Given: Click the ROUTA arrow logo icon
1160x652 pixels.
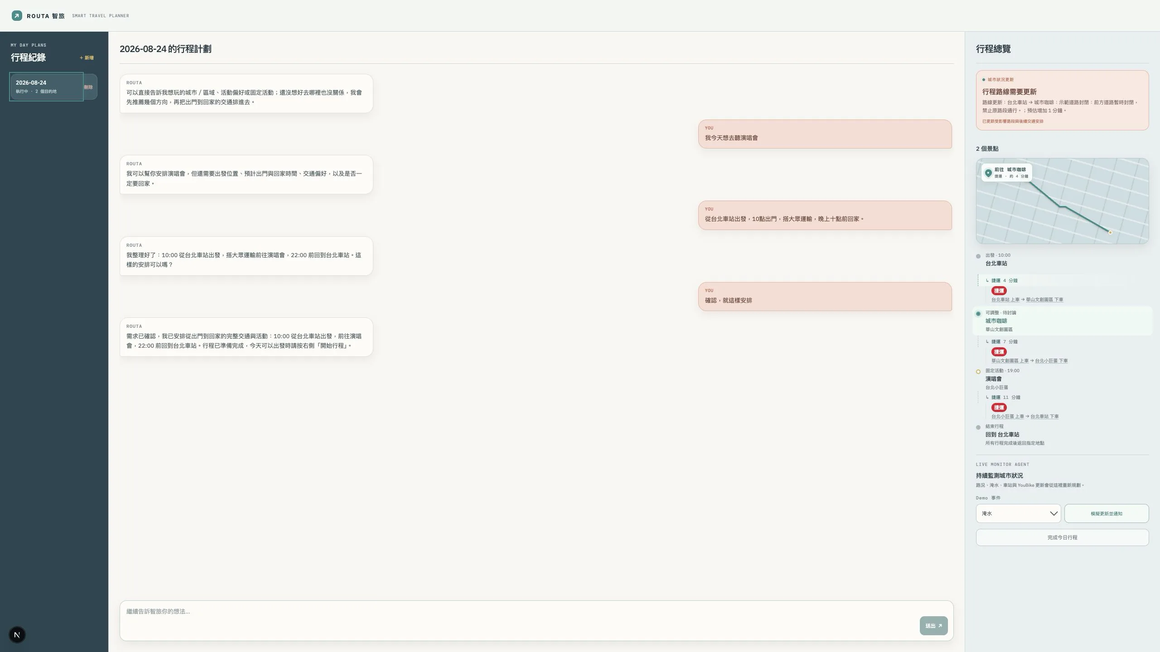Looking at the screenshot, I should point(17,16).
